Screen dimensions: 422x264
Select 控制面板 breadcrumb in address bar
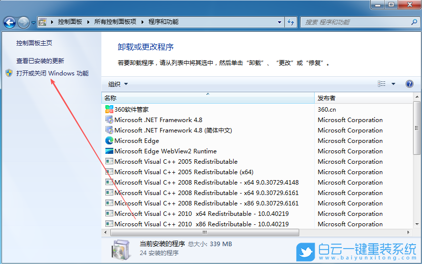70,22
